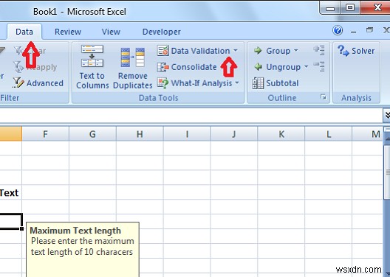Viewport: 390px width, 277px height.
Task: Click the Reapply filter button
Action: [x=35, y=67]
